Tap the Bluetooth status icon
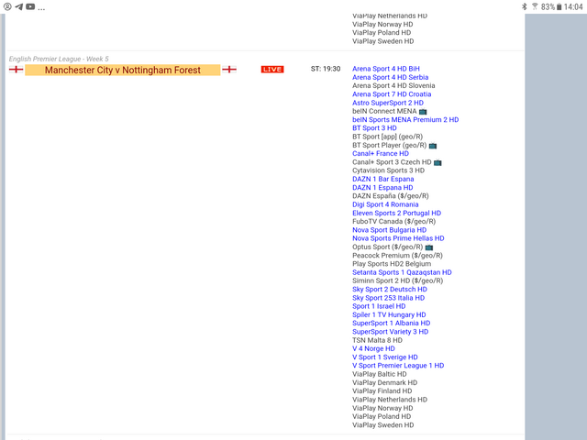 (525, 6)
